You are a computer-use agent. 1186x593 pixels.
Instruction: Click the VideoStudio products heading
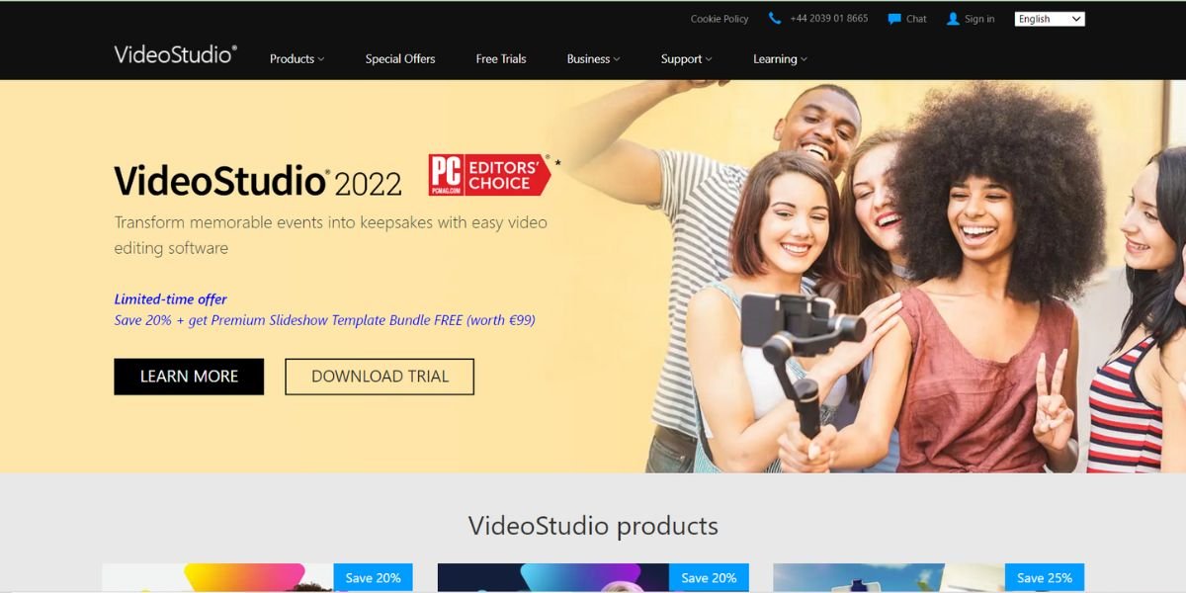[x=593, y=526]
